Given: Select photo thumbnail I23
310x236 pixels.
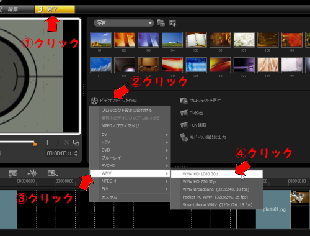Looking at the screenshot, I should (x=244, y=65).
